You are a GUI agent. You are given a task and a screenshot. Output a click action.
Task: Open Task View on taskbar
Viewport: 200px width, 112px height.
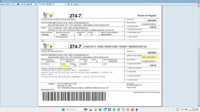[x=91, y=109]
